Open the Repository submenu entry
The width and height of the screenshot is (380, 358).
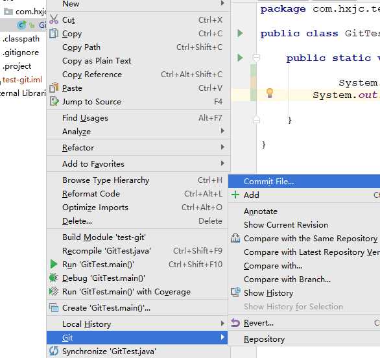pos(304,339)
